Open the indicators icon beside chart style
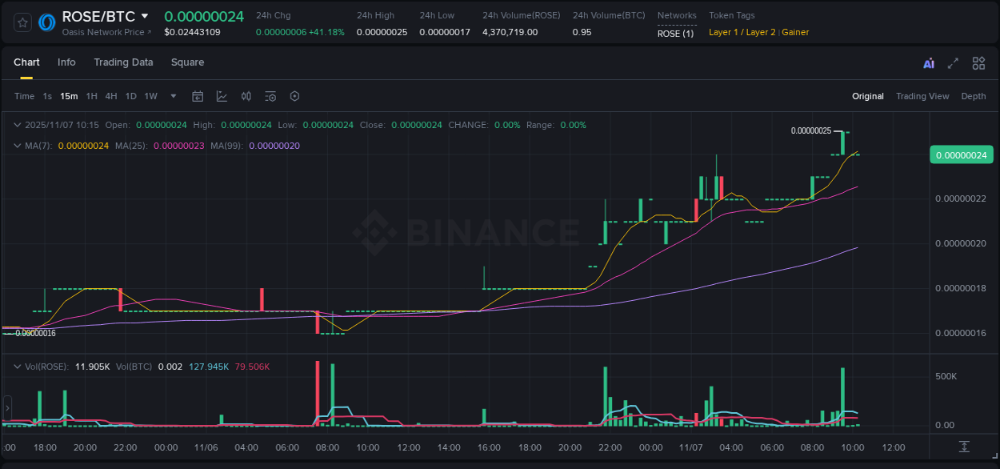Viewport: 1000px width, 469px height. (x=246, y=96)
